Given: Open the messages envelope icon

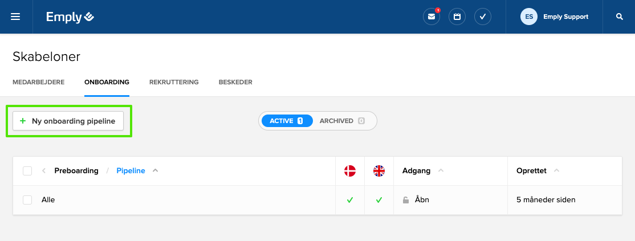Looking at the screenshot, I should (432, 17).
